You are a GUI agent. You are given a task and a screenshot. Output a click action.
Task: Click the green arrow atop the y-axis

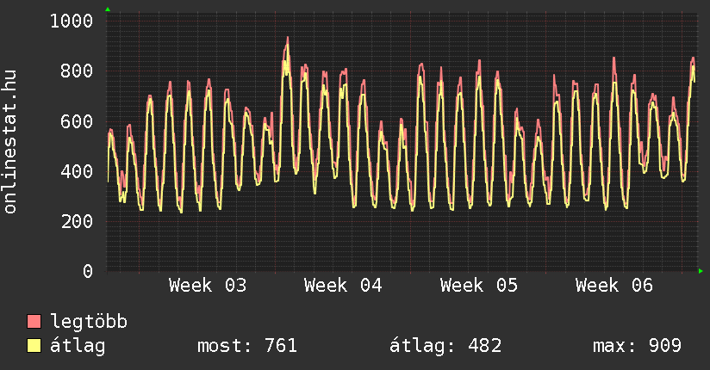(107, 9)
